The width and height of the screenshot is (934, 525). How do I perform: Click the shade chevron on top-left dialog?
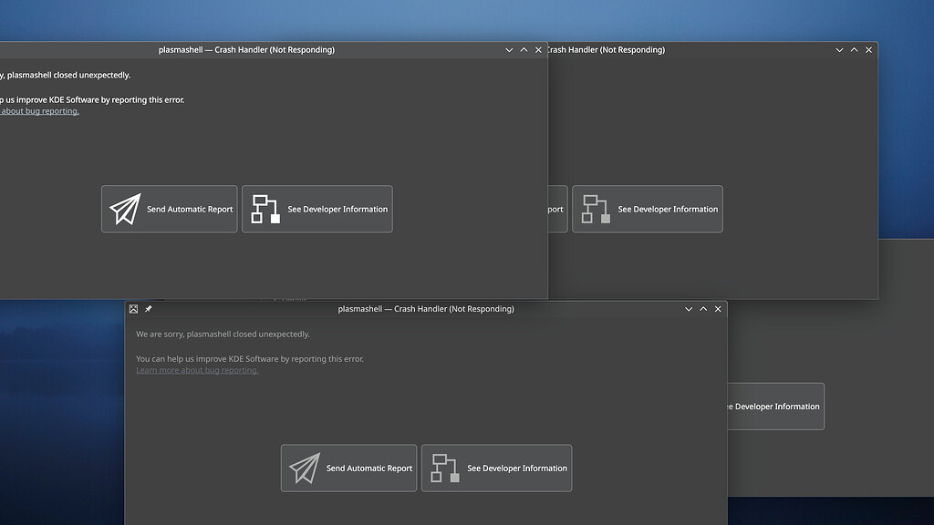509,50
